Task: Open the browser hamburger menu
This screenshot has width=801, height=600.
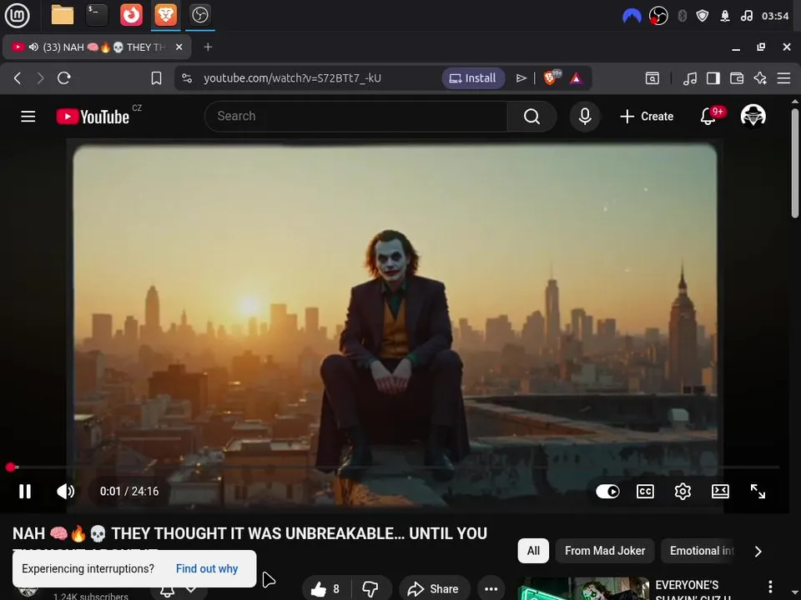Action: pyautogui.click(x=783, y=78)
